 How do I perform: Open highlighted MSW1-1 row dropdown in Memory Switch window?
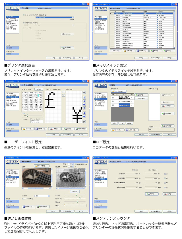[157, 13]
